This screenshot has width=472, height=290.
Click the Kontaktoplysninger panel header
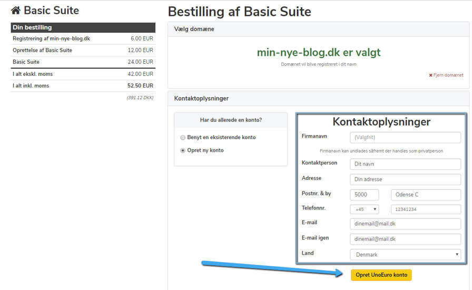click(x=319, y=99)
